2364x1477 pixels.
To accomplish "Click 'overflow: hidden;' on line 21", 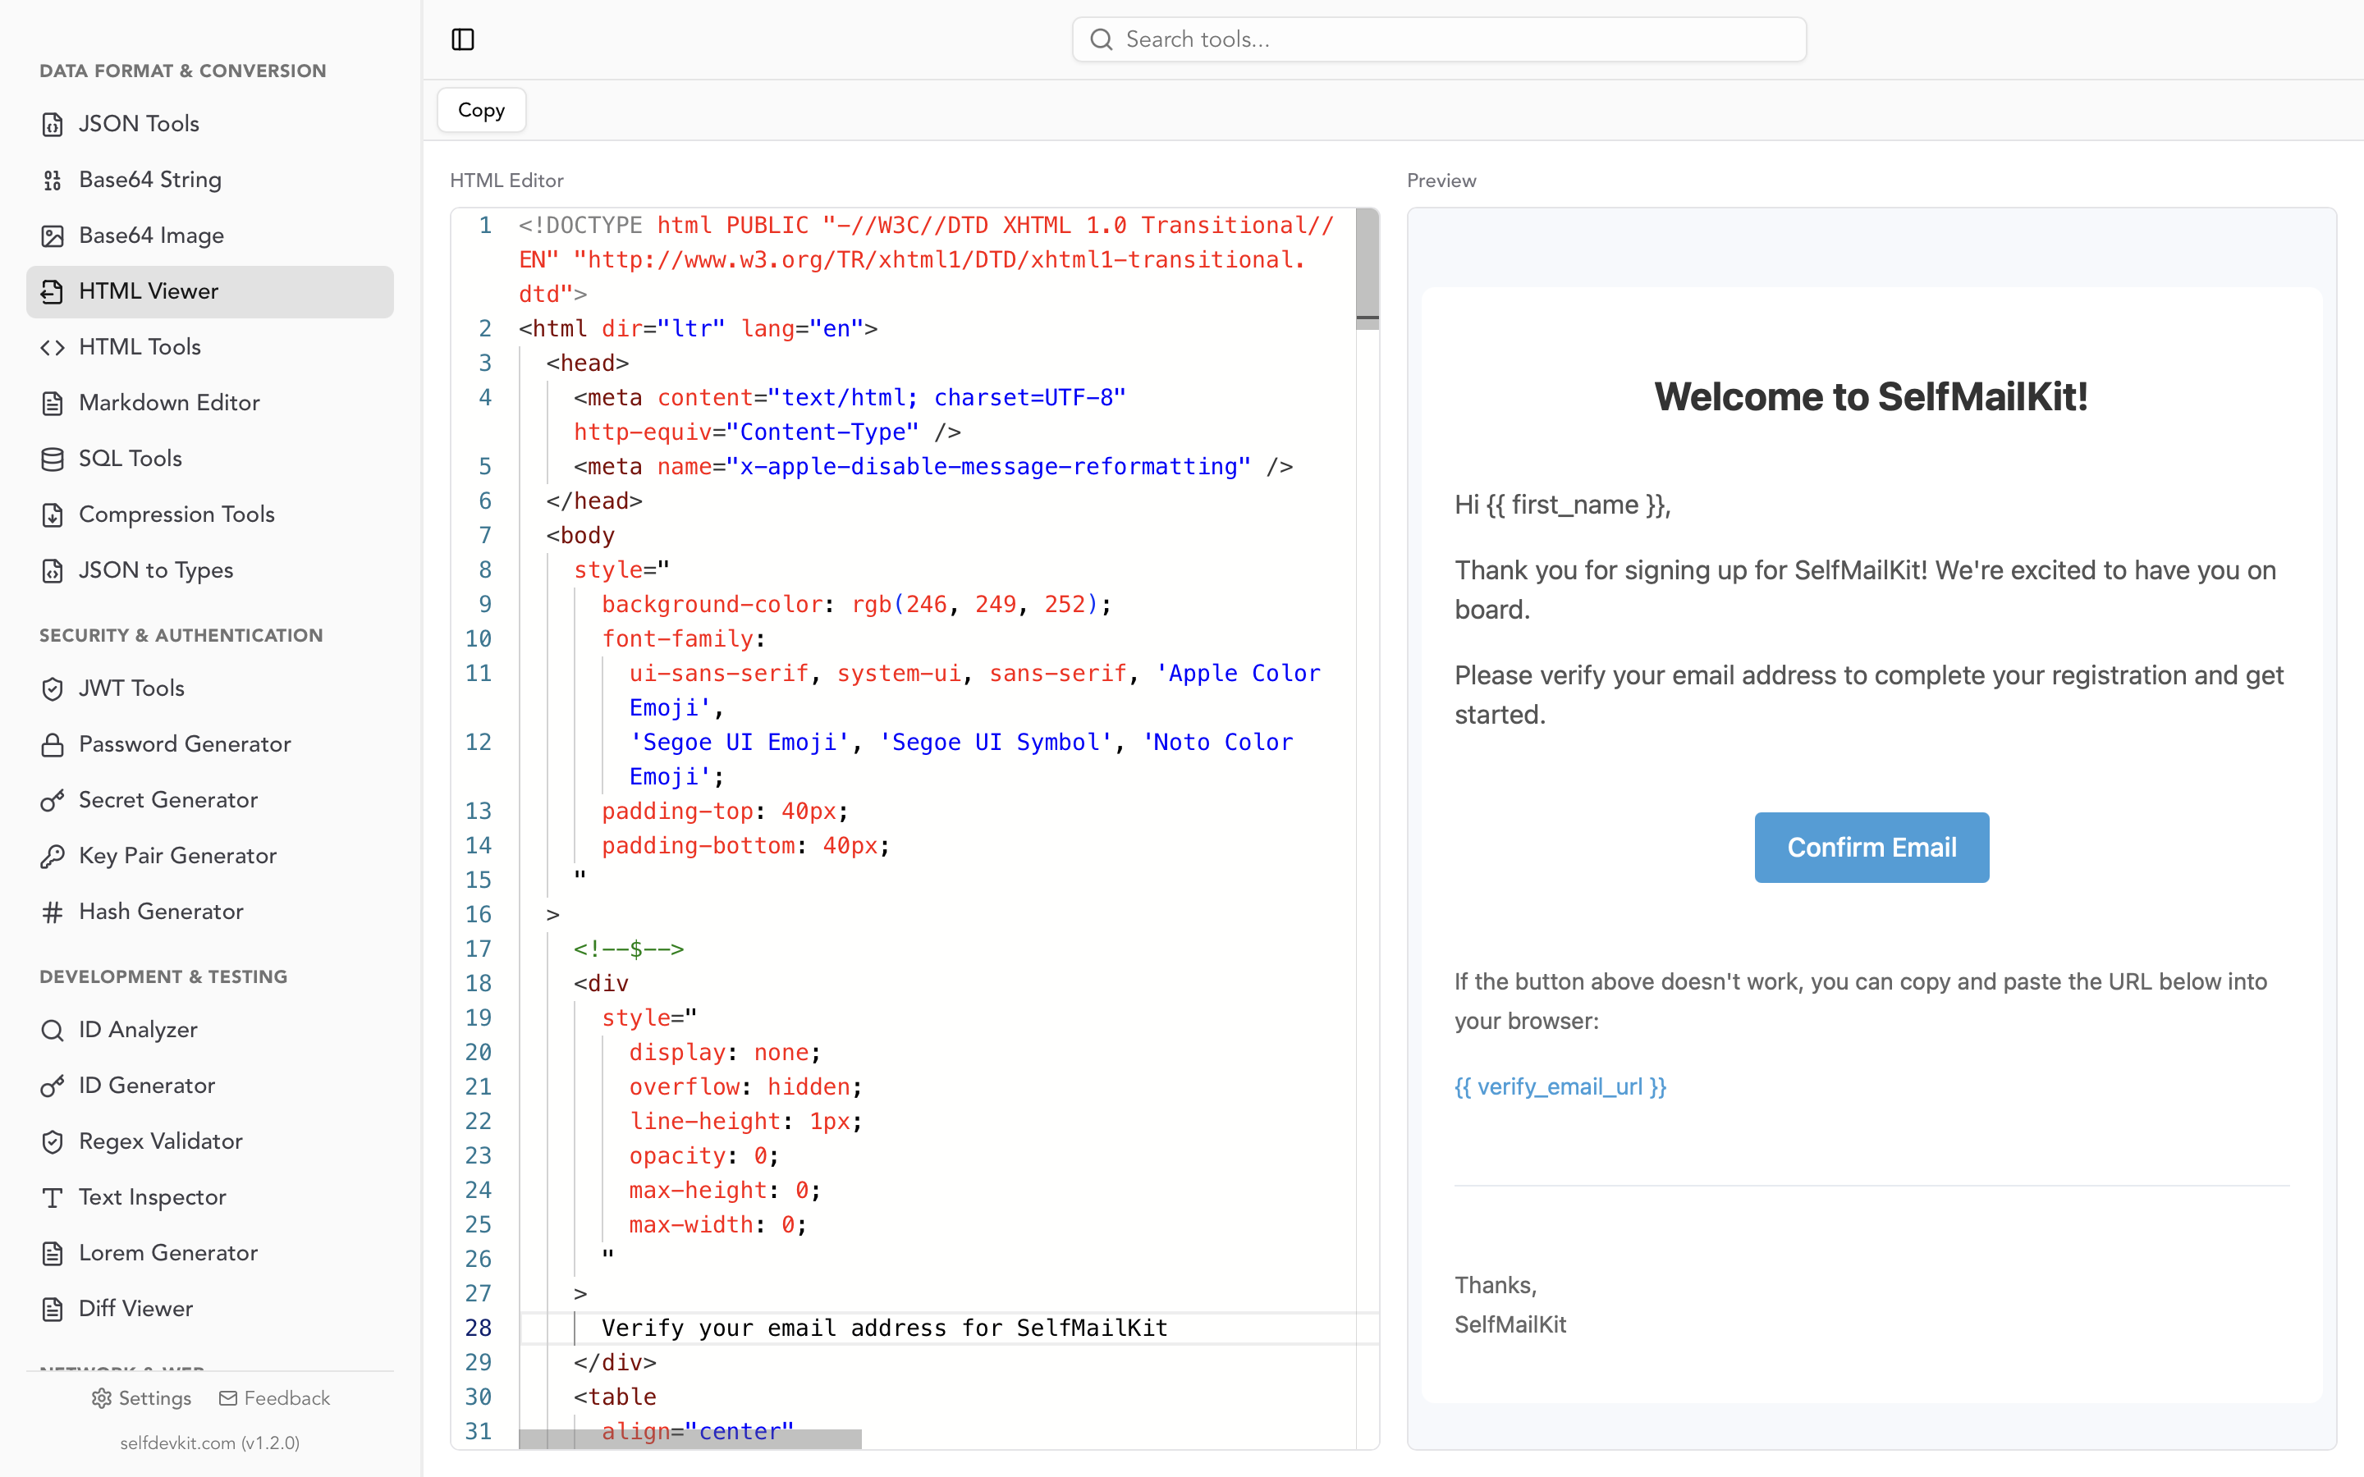I will [x=745, y=1086].
